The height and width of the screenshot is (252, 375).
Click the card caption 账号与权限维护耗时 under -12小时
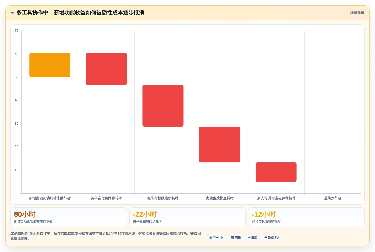pyautogui.click(x=266, y=221)
